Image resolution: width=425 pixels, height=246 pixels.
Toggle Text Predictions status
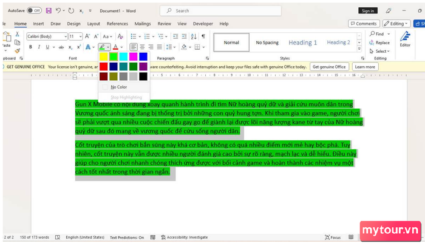point(127,237)
